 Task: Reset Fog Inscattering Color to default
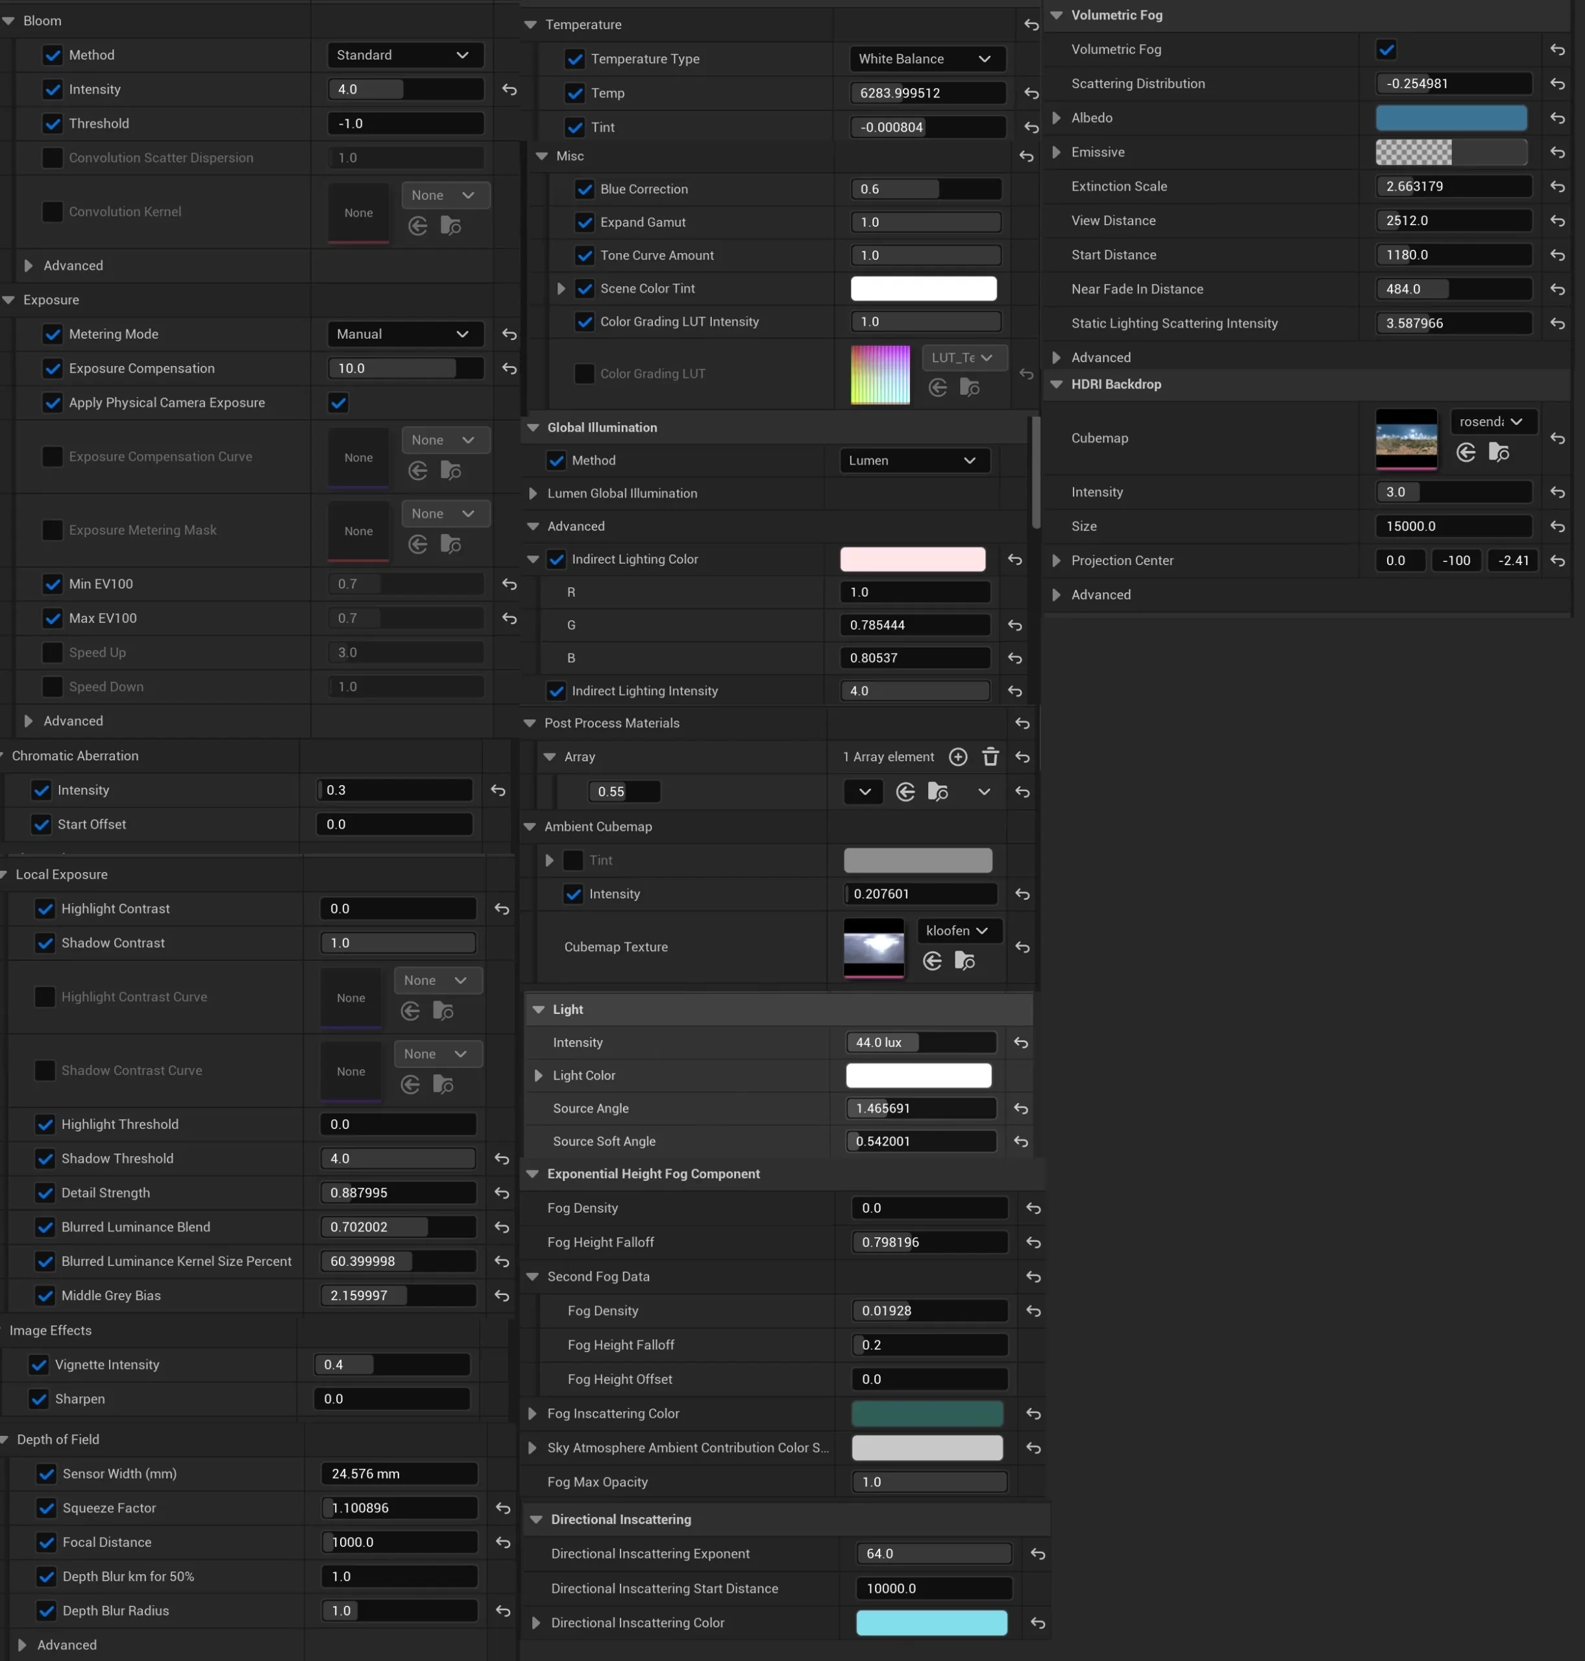1033,1414
